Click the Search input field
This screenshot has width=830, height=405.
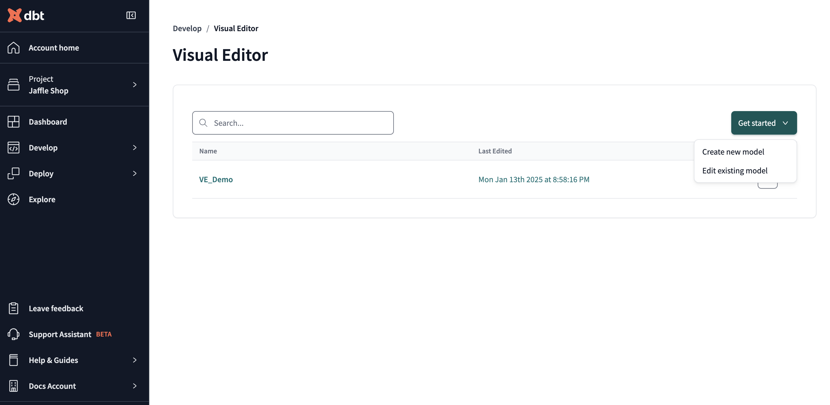point(293,122)
